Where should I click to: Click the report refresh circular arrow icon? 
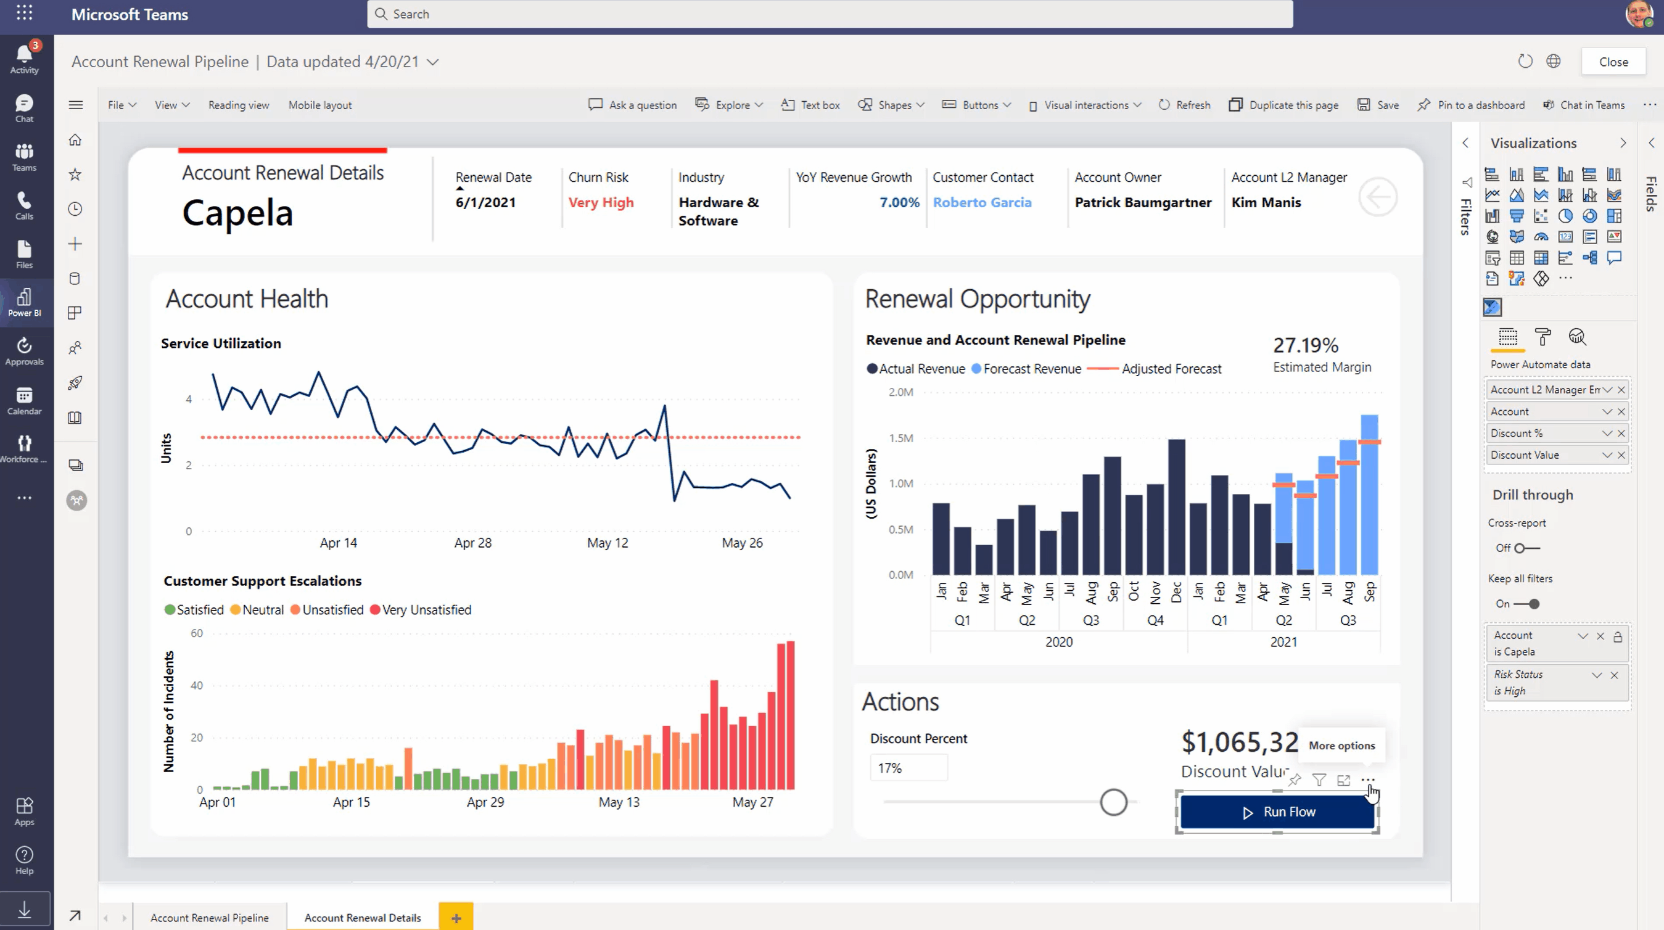pyautogui.click(x=1525, y=61)
